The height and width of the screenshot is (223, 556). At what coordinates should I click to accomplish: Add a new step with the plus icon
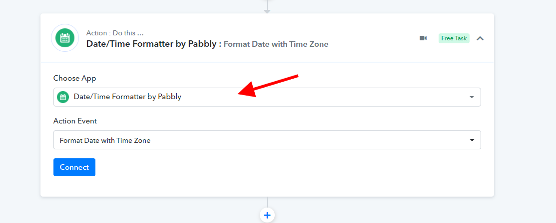pyautogui.click(x=267, y=215)
